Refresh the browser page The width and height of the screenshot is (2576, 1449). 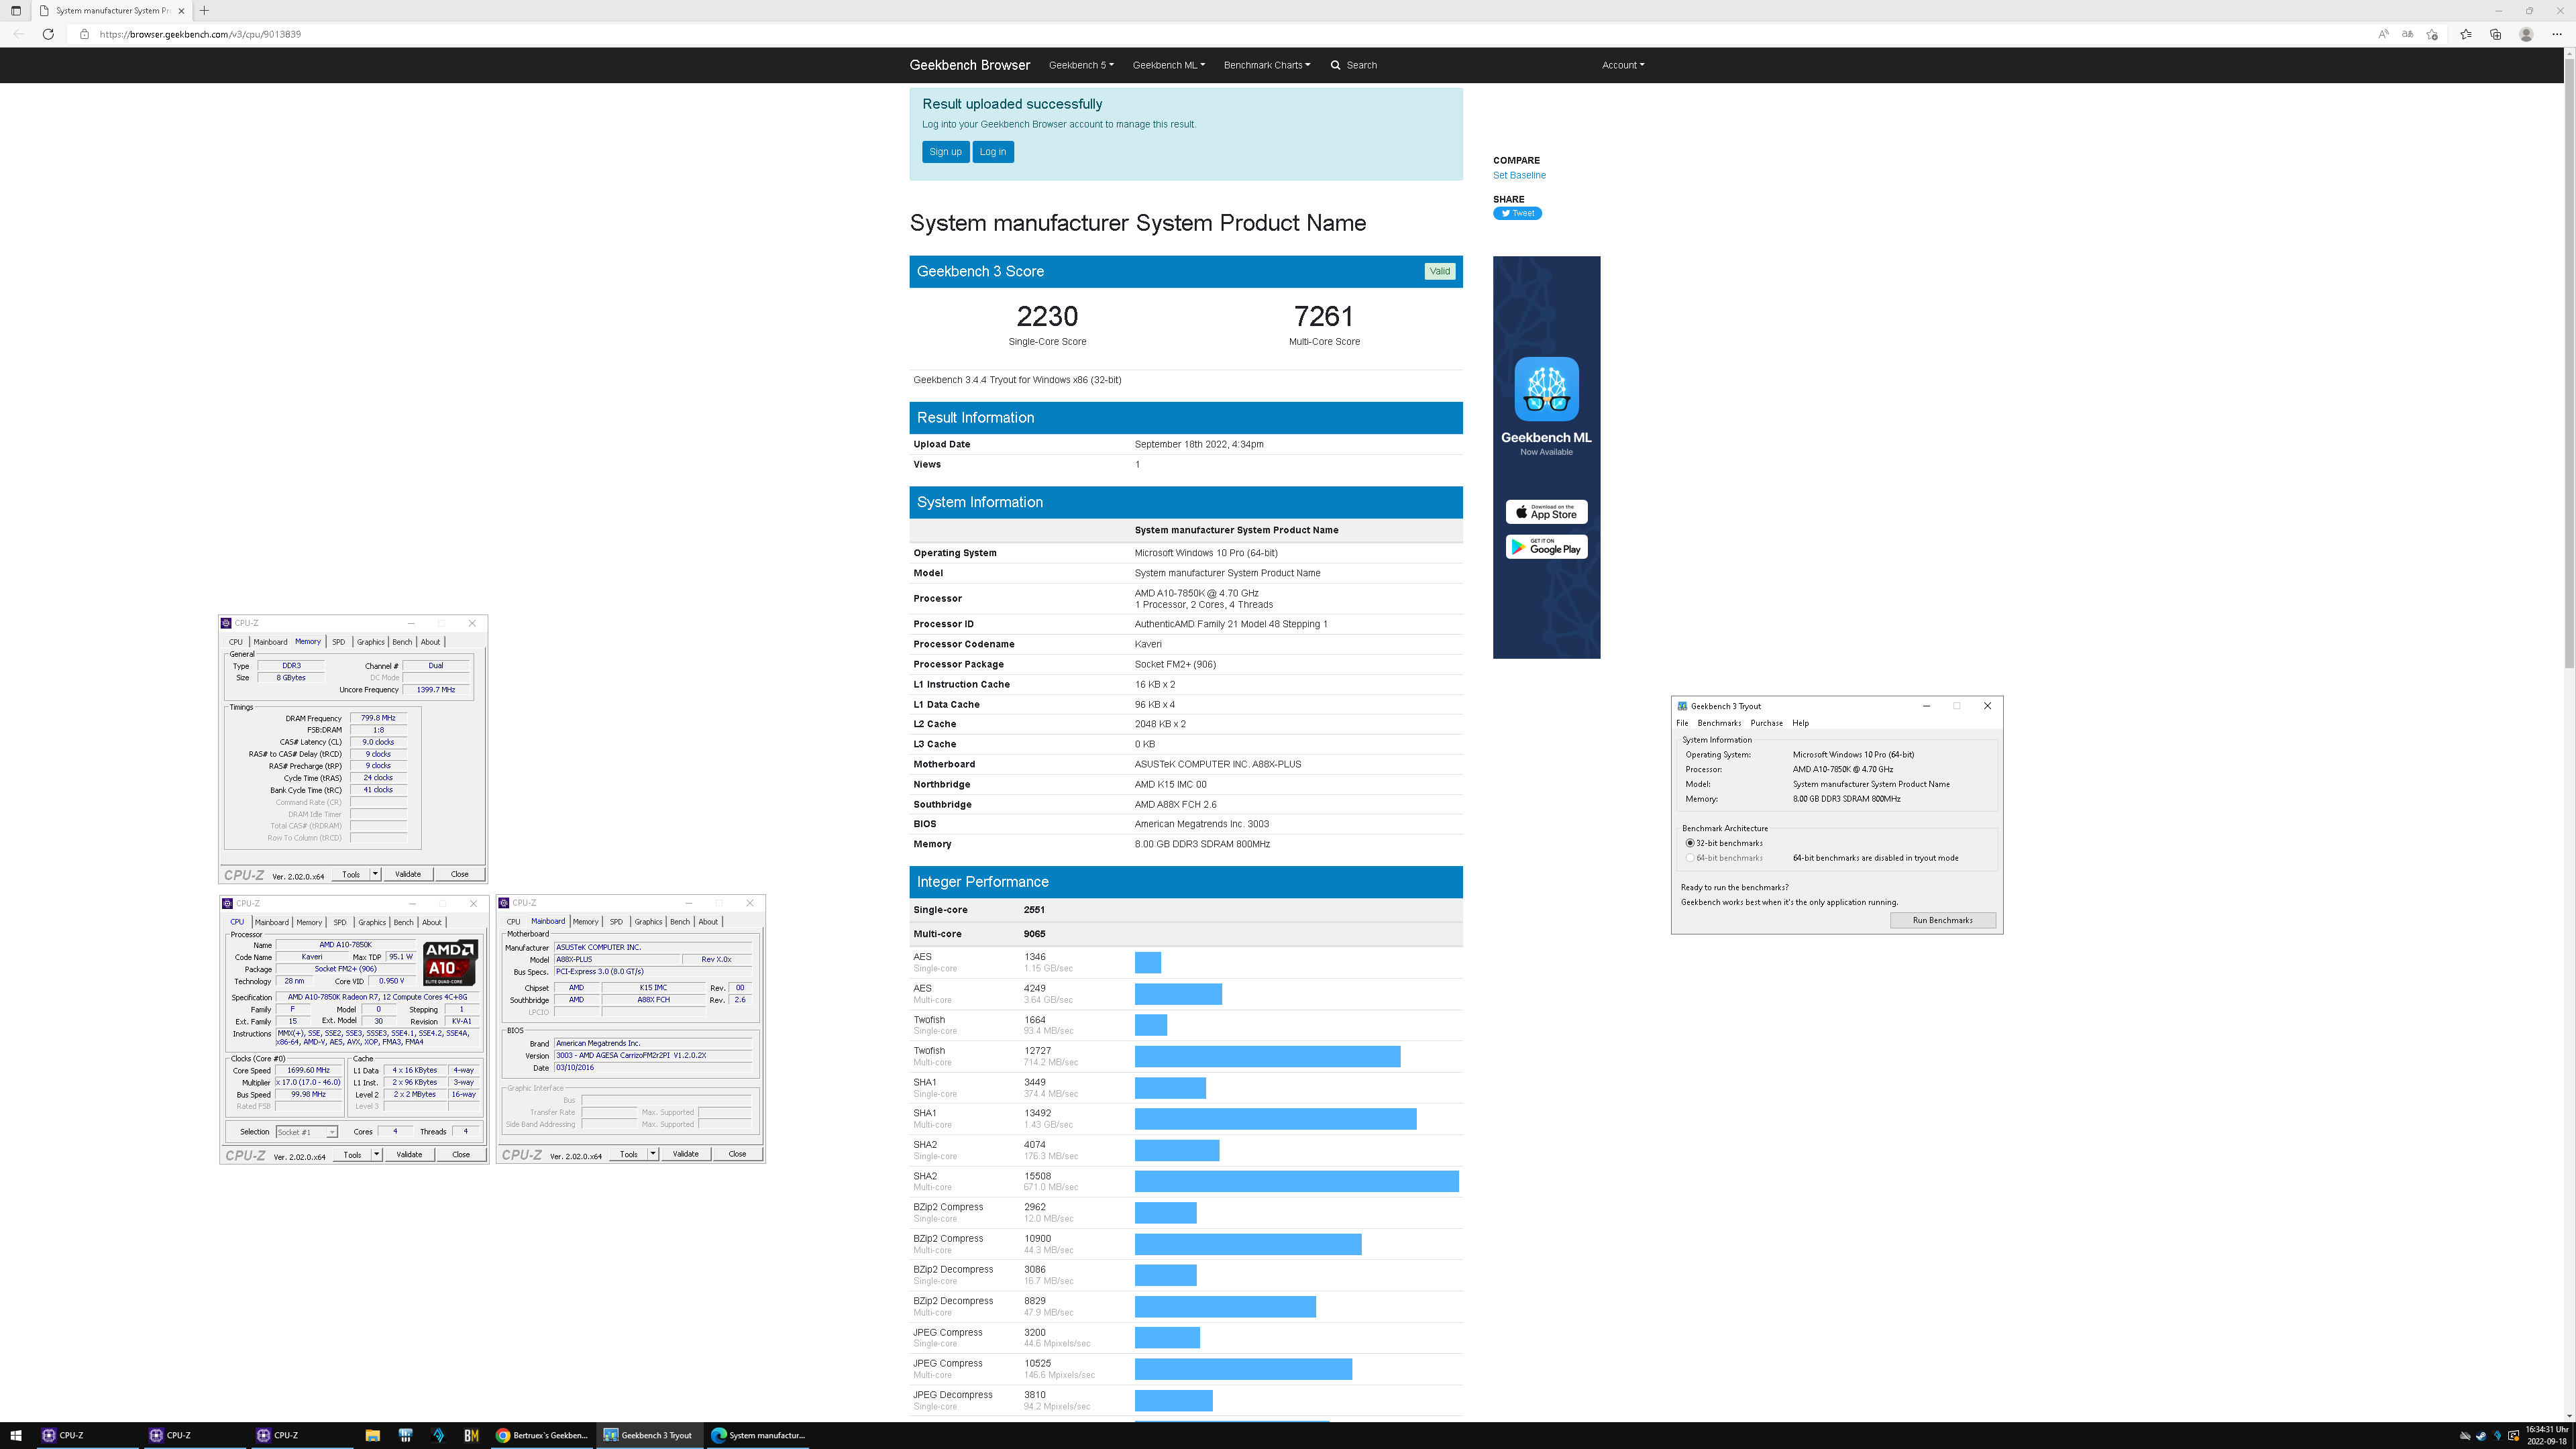click(x=48, y=34)
